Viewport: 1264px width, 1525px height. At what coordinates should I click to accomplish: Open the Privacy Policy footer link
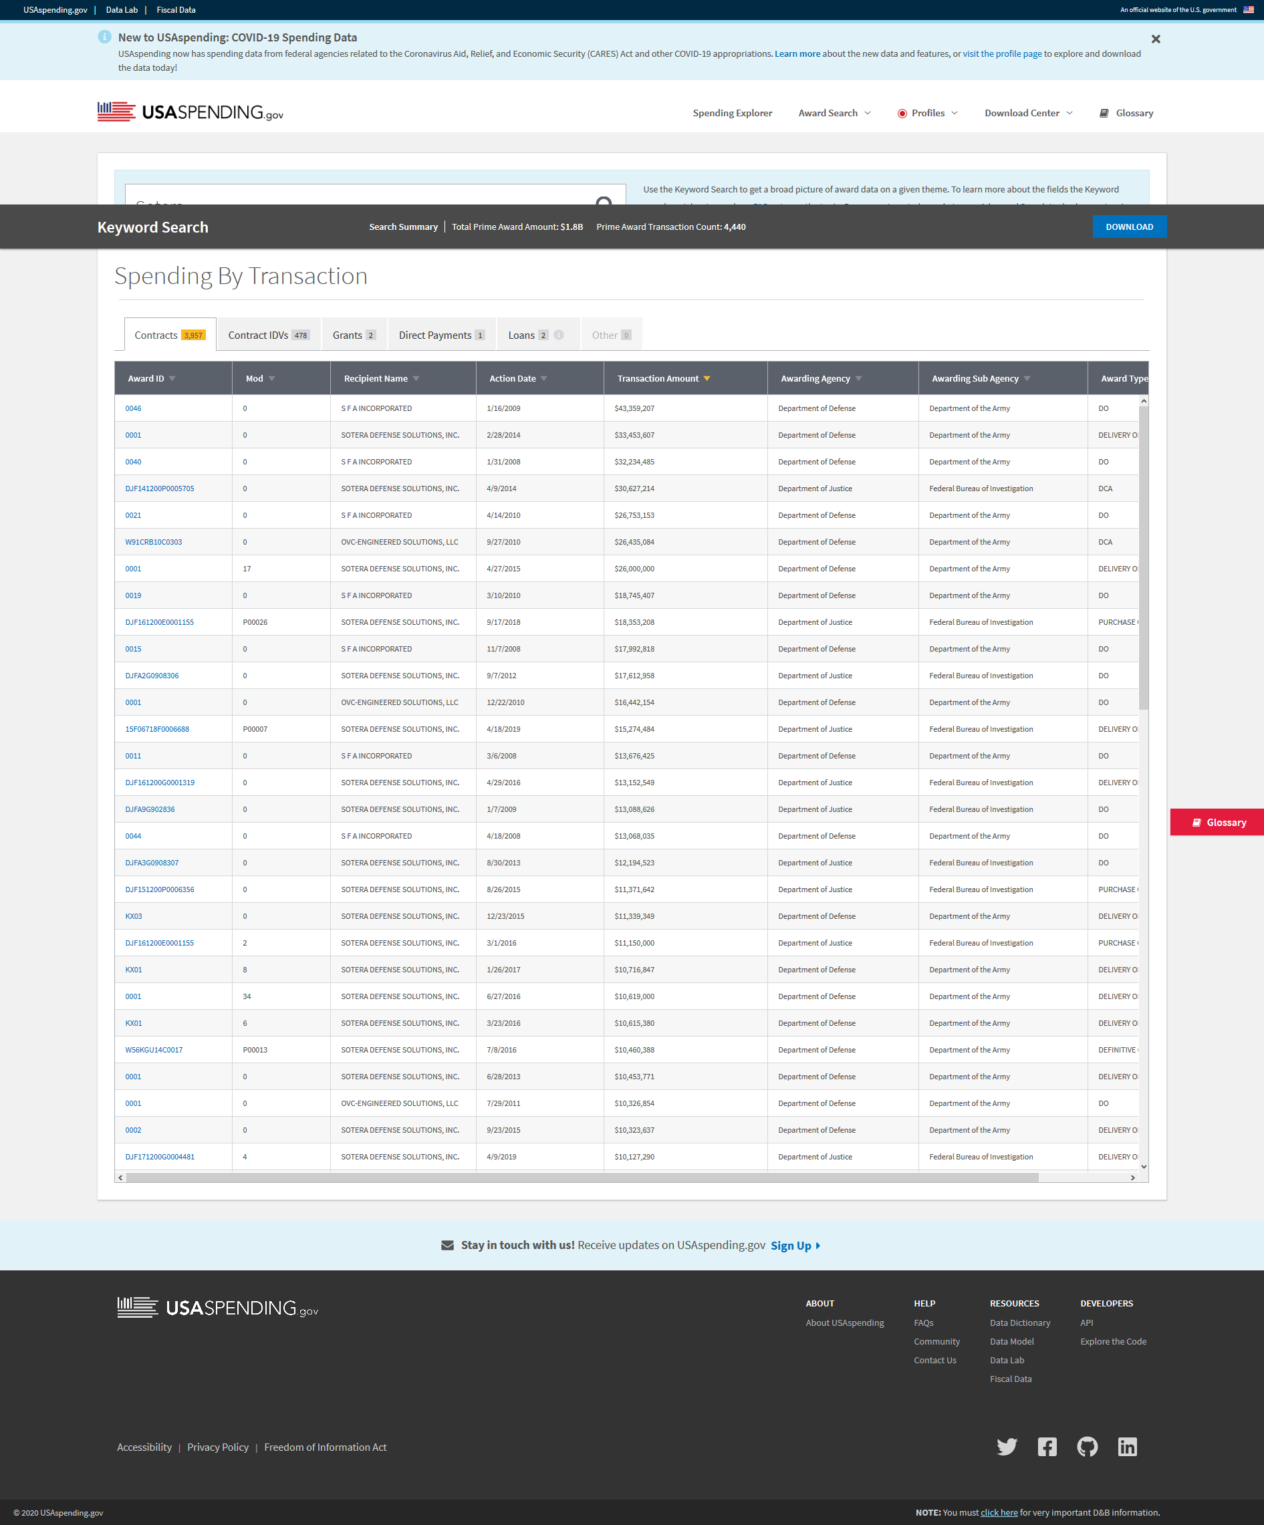pos(218,1447)
